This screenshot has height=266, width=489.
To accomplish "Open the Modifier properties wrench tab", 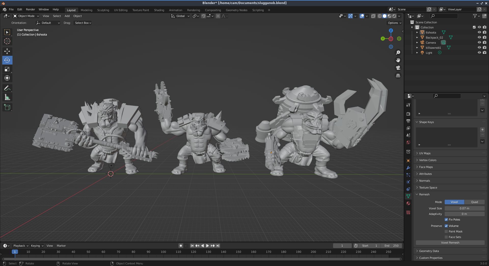I will [408, 168].
